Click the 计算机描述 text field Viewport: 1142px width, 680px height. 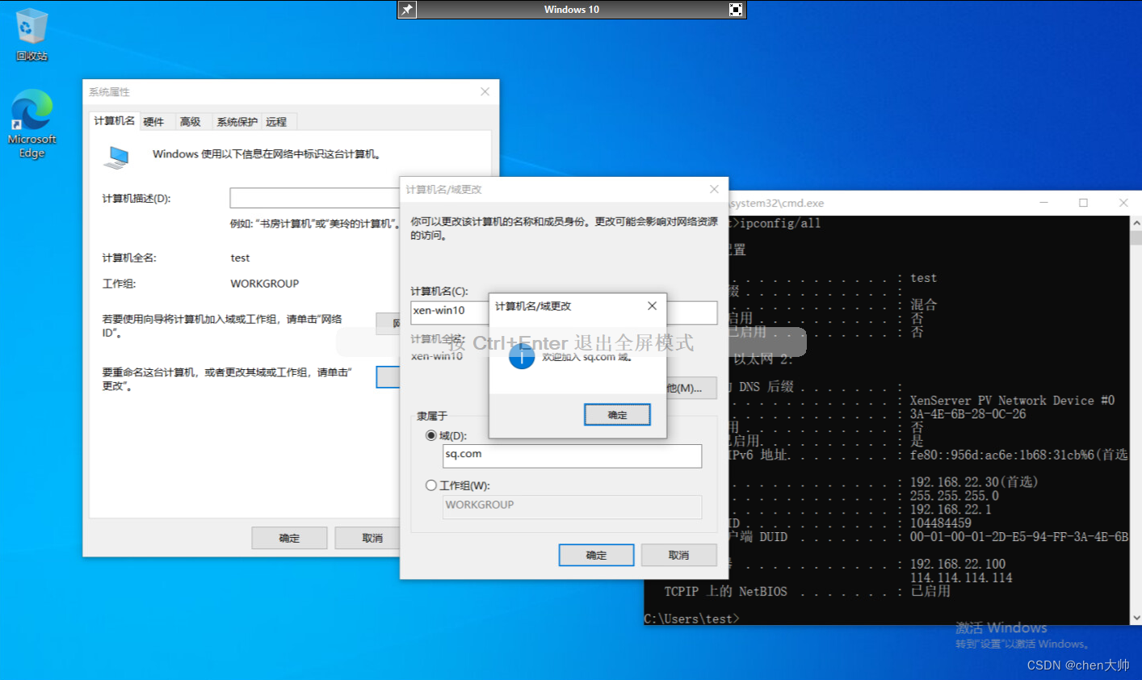coord(315,198)
